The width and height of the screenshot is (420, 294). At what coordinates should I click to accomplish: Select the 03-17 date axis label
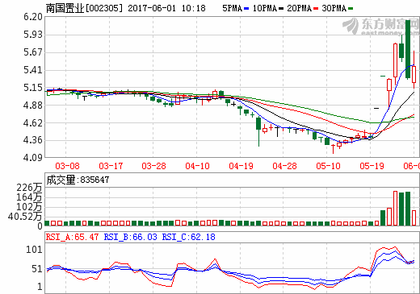coord(111,166)
